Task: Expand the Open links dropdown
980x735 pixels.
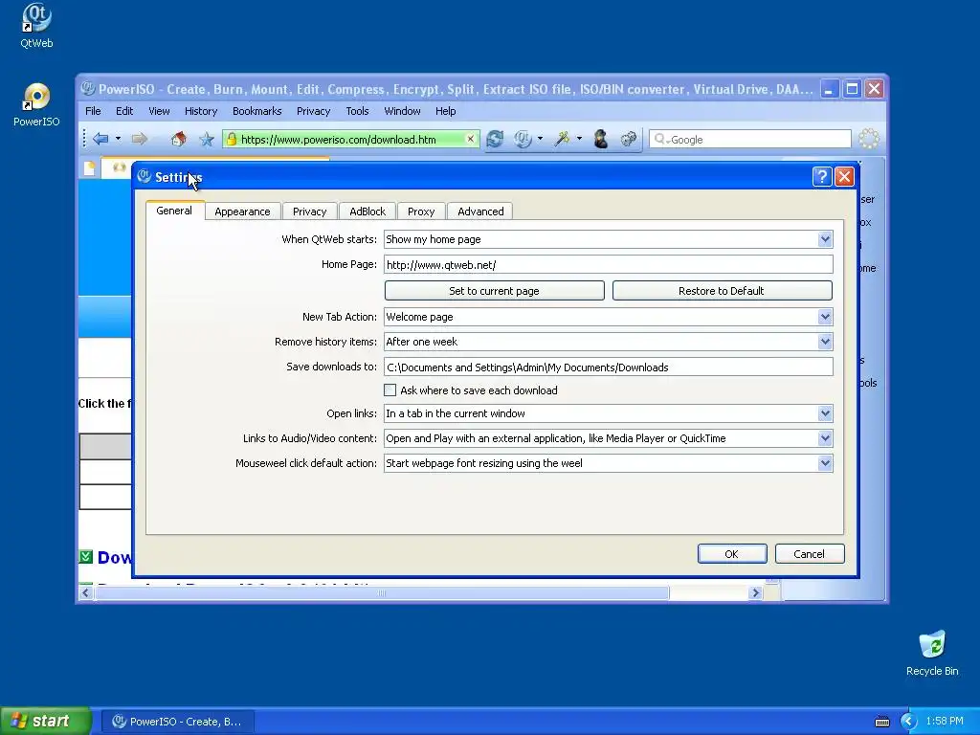Action: tap(825, 413)
